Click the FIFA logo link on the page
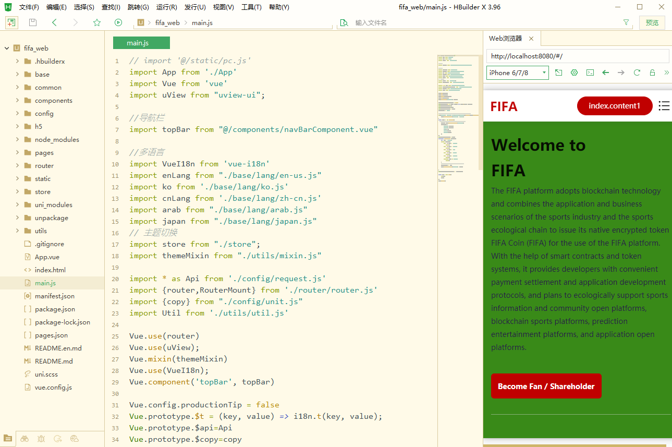 504,106
